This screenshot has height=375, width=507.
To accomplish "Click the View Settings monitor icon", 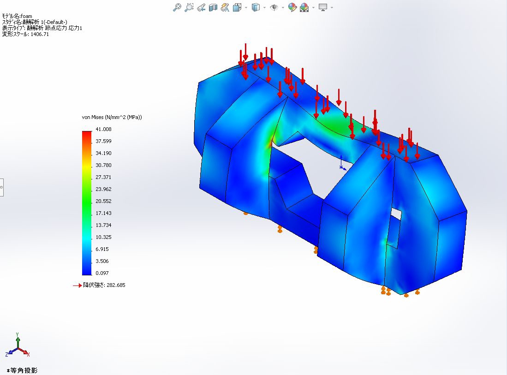I will pyautogui.click(x=323, y=7).
